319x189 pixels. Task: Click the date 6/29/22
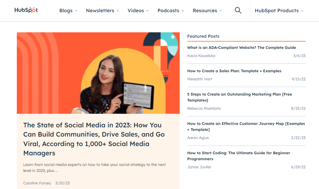point(298,167)
